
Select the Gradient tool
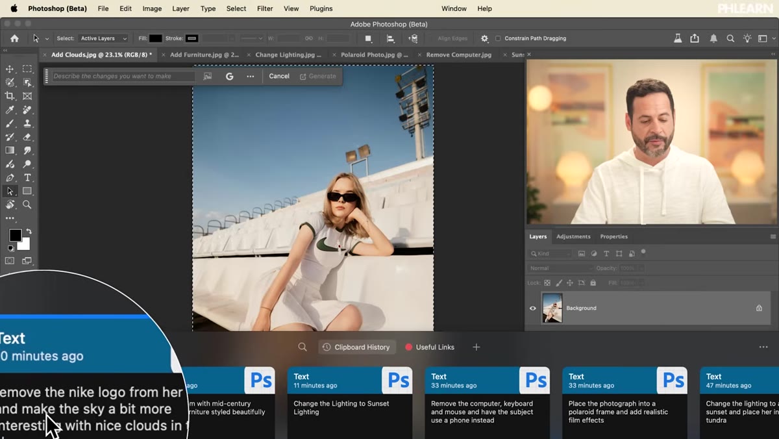tap(10, 151)
